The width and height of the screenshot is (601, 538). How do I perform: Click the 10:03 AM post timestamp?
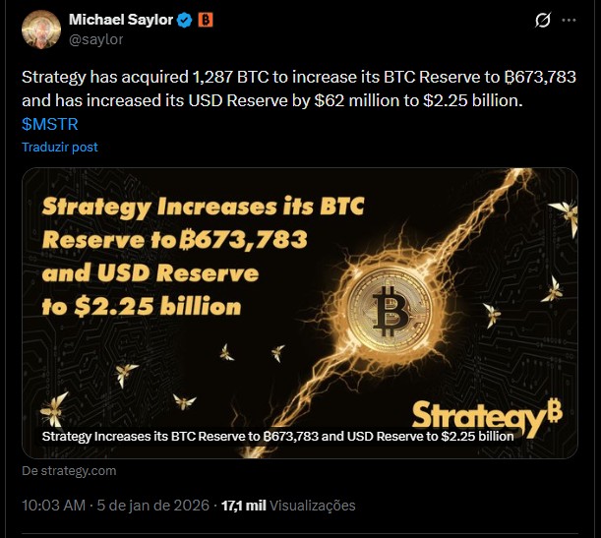point(52,506)
